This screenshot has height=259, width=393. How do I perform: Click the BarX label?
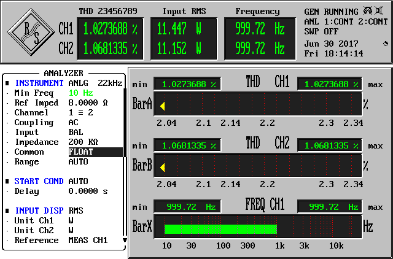click(x=142, y=226)
